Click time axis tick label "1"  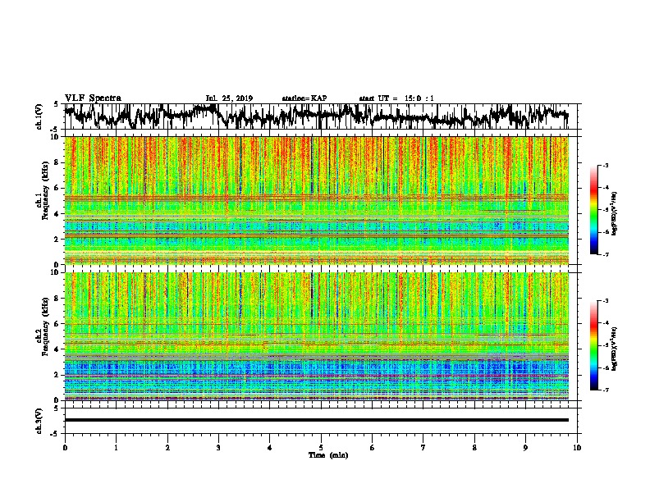(116, 448)
